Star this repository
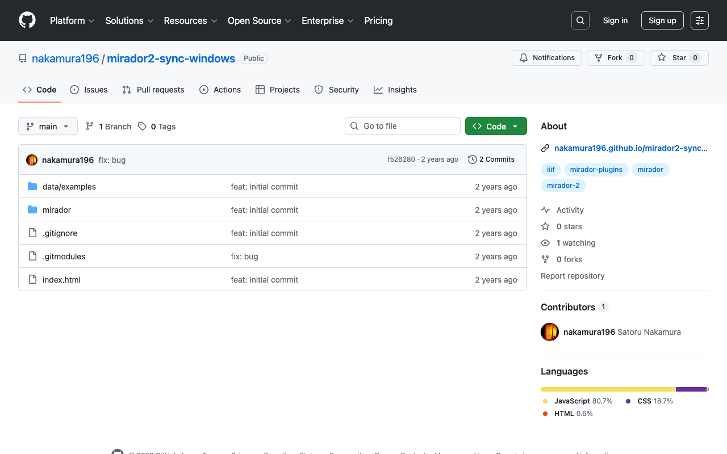The height and width of the screenshot is (454, 727). pos(679,58)
